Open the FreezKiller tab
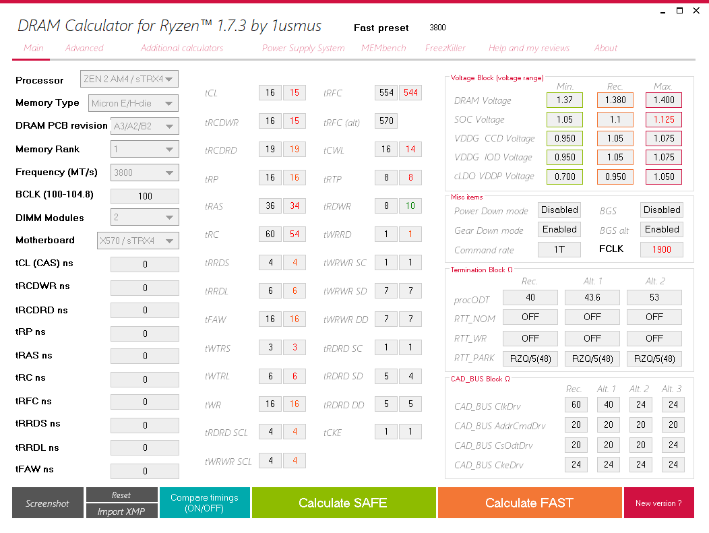709x533 pixels. tap(445, 48)
